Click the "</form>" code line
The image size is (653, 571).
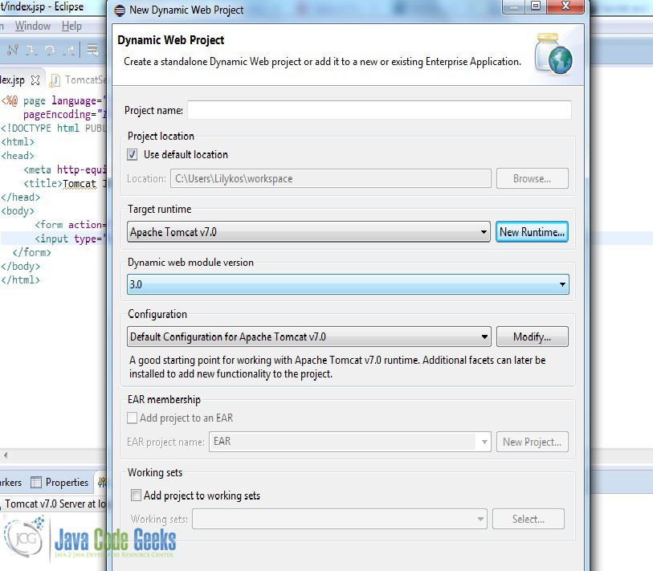click(31, 252)
